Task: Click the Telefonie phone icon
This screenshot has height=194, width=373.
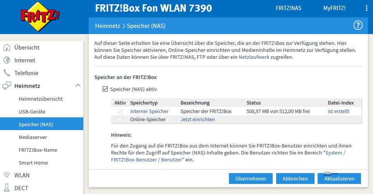Action: click(x=7, y=73)
